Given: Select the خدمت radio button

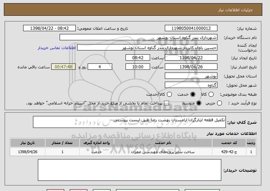Looking at the screenshot, I should pos(193,94).
